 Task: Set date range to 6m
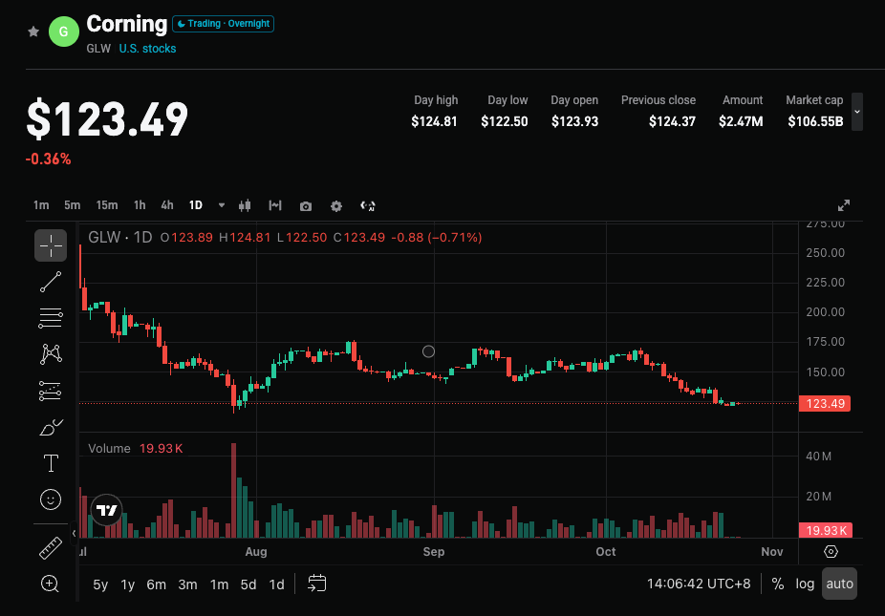tap(157, 584)
